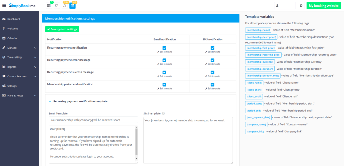Click the blue calendar icon in top bar
Image resolution: width=344 pixels, height=166 pixels.
click(x=73, y=6)
